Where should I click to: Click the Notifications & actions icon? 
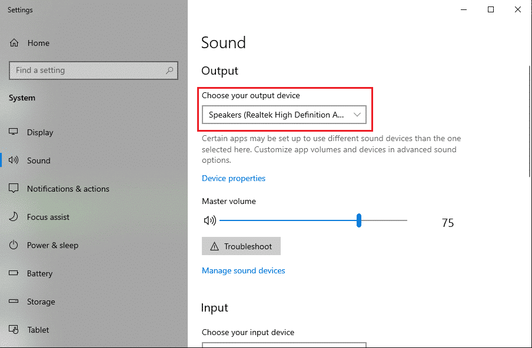point(15,189)
